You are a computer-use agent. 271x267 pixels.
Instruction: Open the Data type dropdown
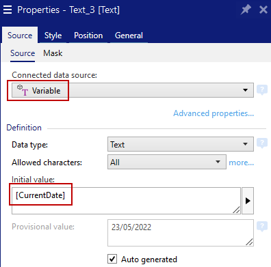coord(181,144)
